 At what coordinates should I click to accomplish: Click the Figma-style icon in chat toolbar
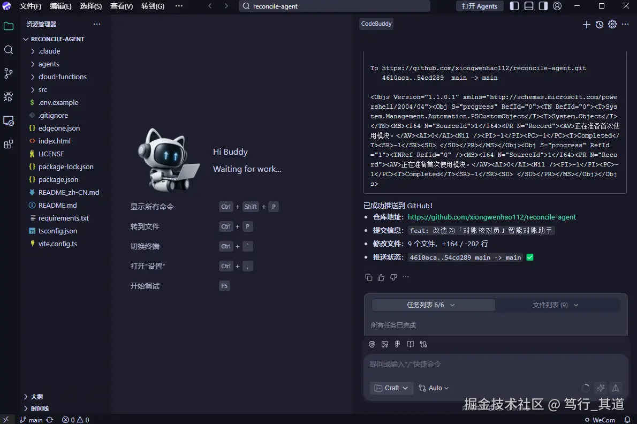tap(397, 344)
